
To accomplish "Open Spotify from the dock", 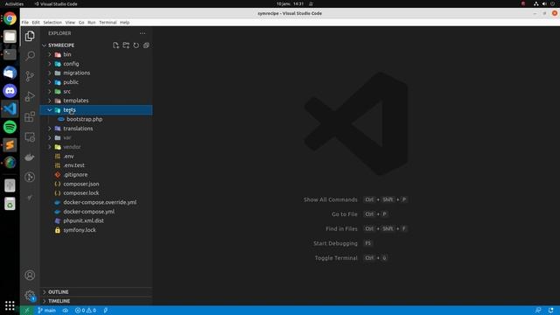I will coord(10,127).
